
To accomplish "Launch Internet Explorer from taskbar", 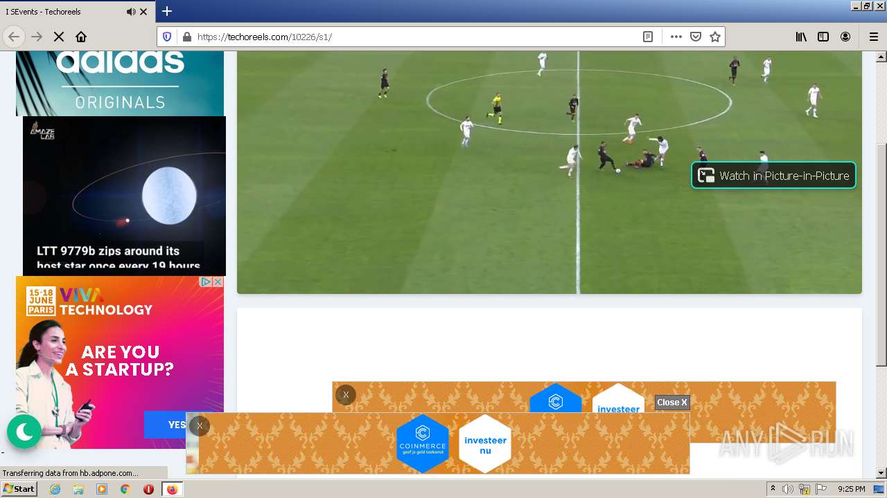I will pos(55,489).
